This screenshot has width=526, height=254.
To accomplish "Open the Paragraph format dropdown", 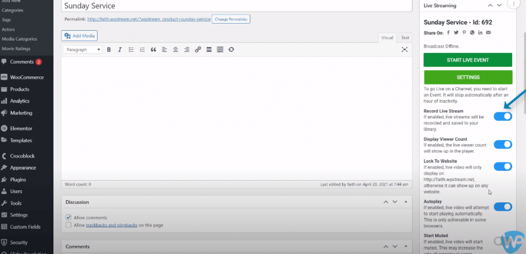I will pyautogui.click(x=83, y=50).
